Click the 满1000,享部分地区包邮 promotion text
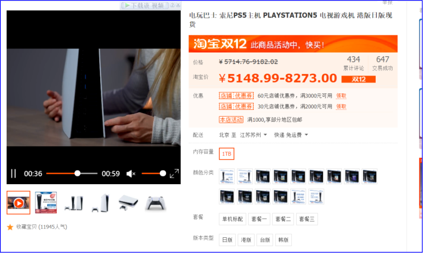 click(x=275, y=120)
